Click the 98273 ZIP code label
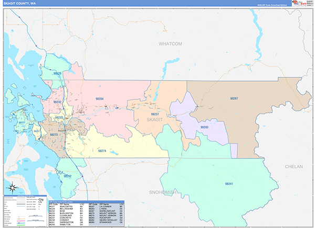Screen dimensions: 315x228 (x=54, y=135)
